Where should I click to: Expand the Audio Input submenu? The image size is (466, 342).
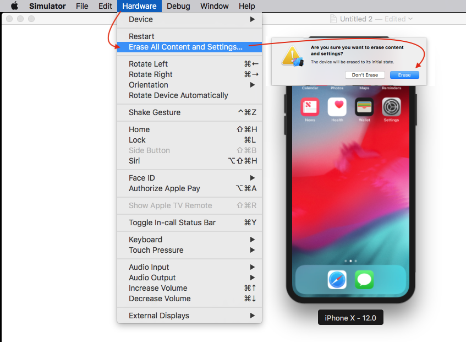[x=189, y=267]
